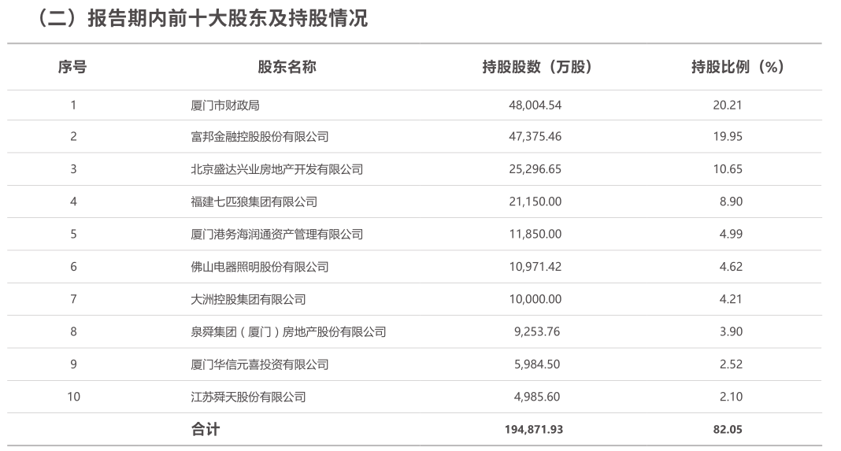Click shareholder 大洲控股集团有限公司
This screenshot has height=451, width=841.
pyautogui.click(x=248, y=299)
